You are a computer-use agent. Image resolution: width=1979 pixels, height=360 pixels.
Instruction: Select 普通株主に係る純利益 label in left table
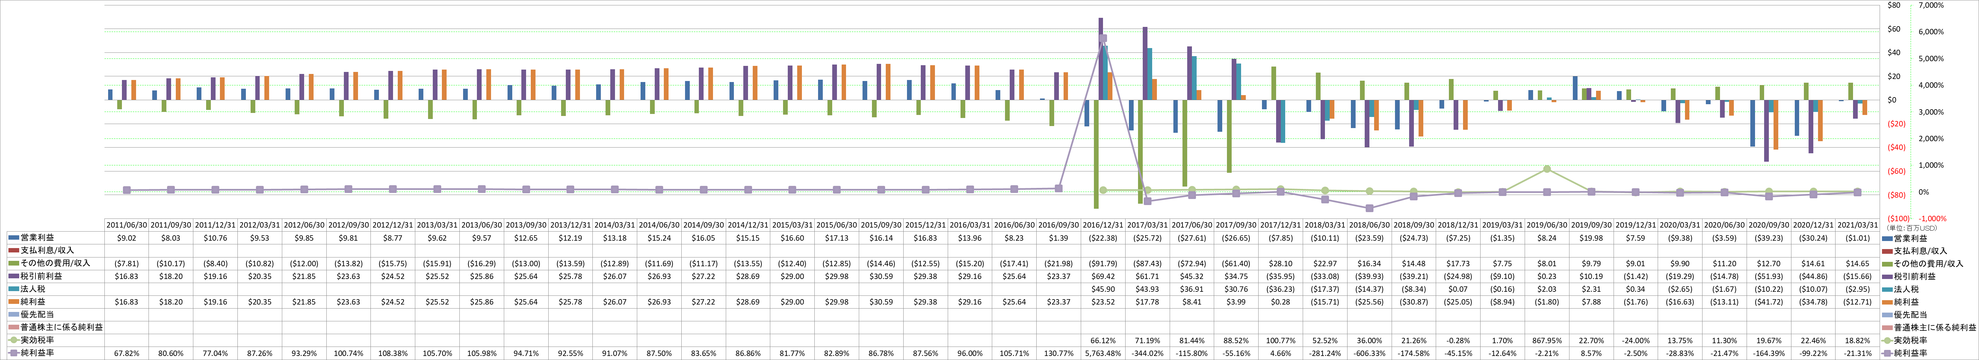pyautogui.click(x=61, y=327)
